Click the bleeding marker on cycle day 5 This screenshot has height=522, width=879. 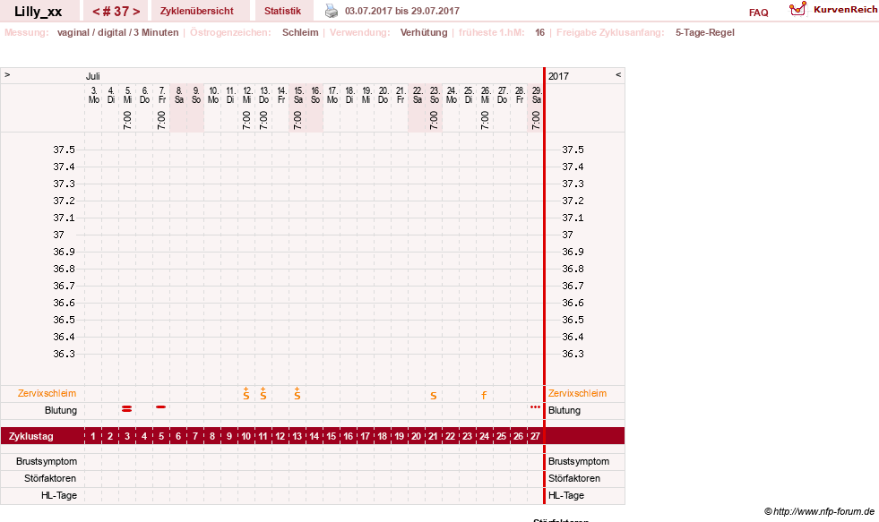(161, 406)
